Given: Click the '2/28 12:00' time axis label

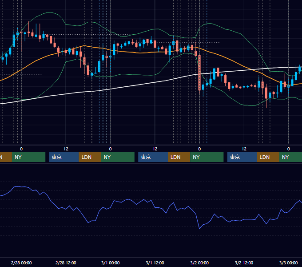Looking at the screenshot, I should tap(66, 263).
